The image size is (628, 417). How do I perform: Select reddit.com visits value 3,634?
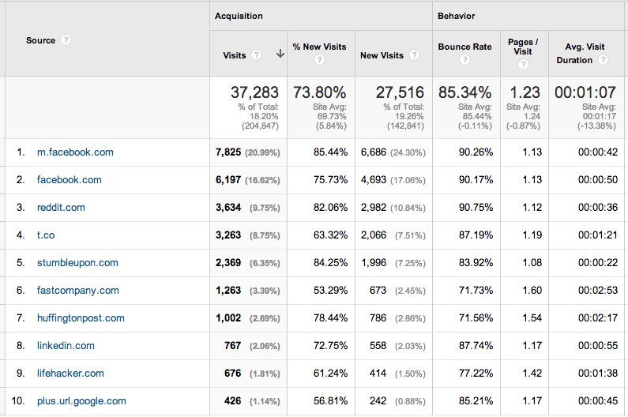click(228, 208)
